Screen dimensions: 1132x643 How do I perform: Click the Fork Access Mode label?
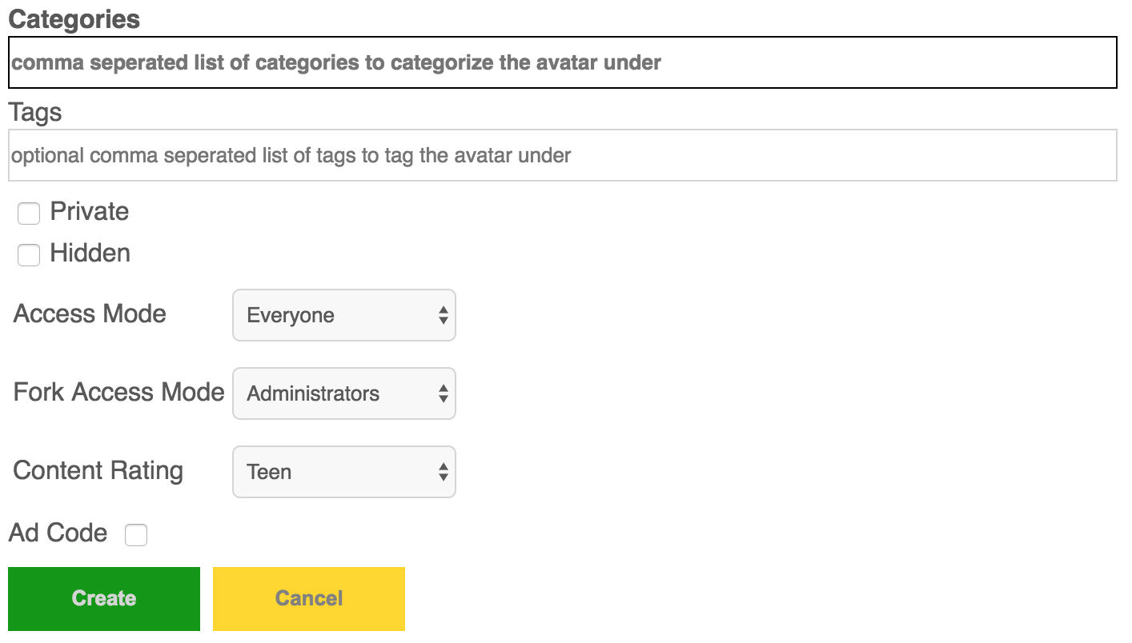[118, 392]
